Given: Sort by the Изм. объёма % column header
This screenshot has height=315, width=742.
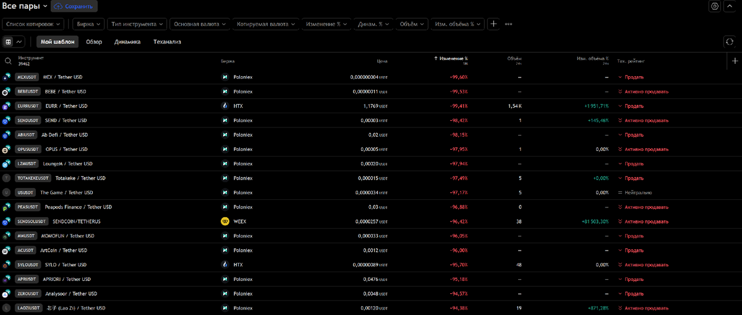Looking at the screenshot, I should 593,59.
